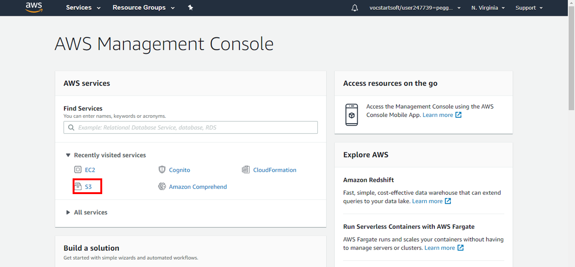Click the mobile phone app icon
Screen dimensions: 575x267
pyautogui.click(x=352, y=115)
